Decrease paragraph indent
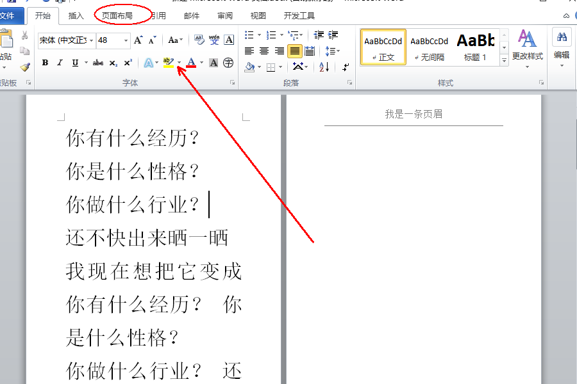The image size is (577, 384). pos(319,35)
